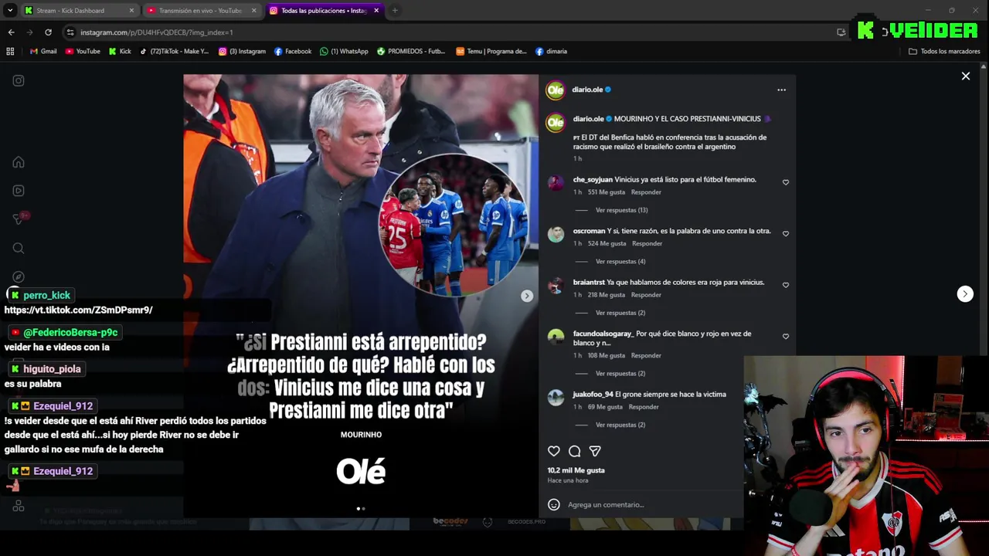The image size is (989, 556).
Task: Open oscroman's profile picture
Action: (x=556, y=235)
